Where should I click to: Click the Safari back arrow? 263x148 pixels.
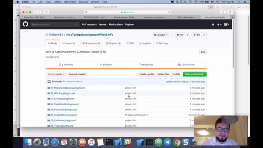click(x=35, y=12)
